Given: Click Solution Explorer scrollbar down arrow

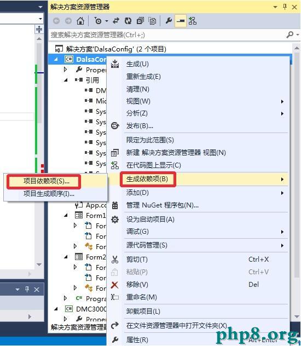Looking at the screenshot, I should tap(297, 317).
